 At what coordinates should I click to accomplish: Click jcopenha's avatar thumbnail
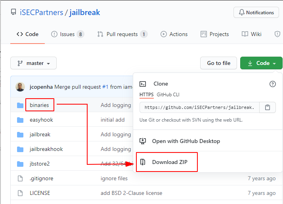pos(20,87)
